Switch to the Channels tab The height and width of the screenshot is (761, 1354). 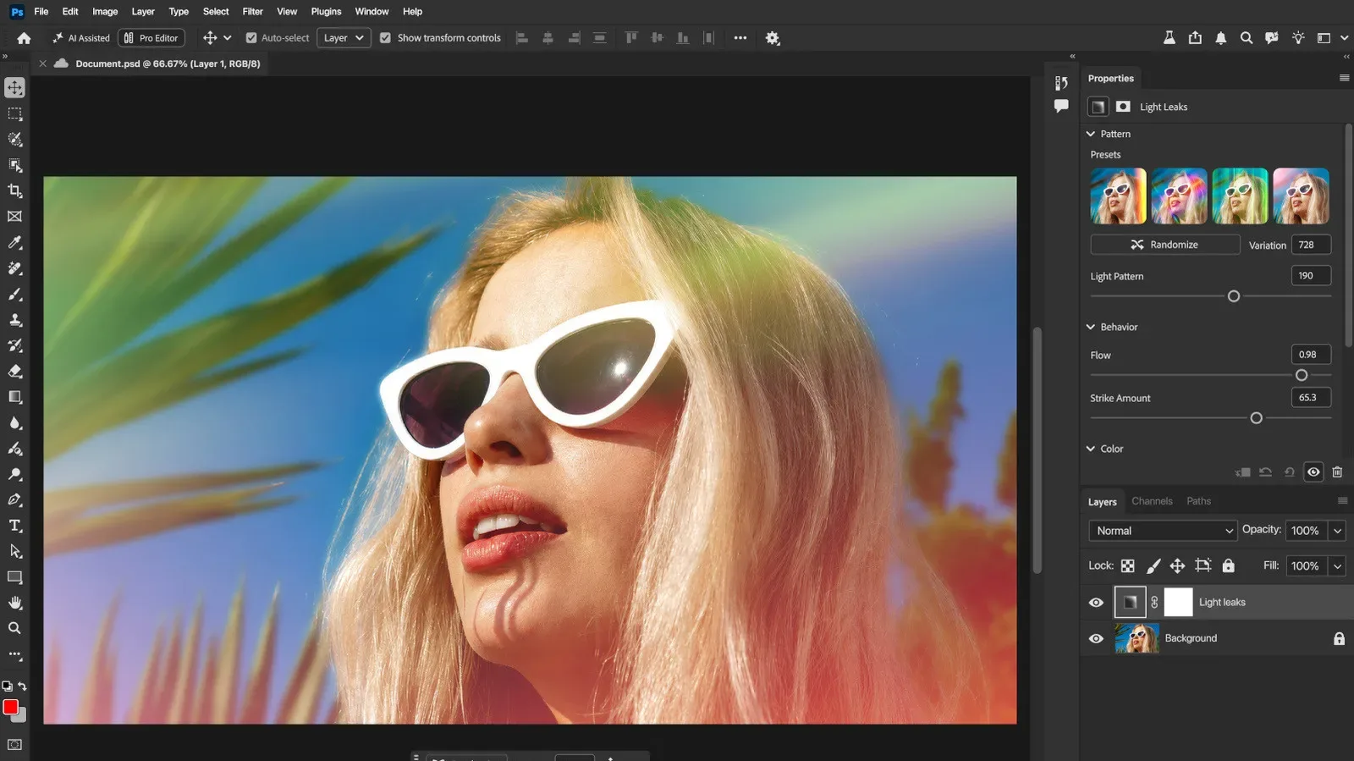click(x=1152, y=501)
